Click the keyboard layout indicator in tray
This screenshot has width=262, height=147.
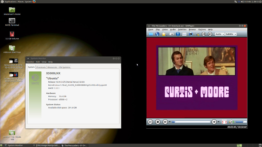[239, 2]
